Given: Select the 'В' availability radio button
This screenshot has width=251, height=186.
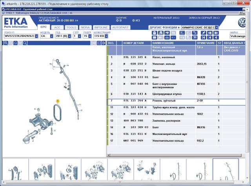Looking at the screenshot, I should click(117, 20).
